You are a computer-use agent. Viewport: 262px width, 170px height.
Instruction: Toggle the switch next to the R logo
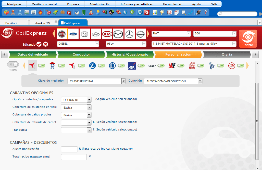(x=61, y=66)
